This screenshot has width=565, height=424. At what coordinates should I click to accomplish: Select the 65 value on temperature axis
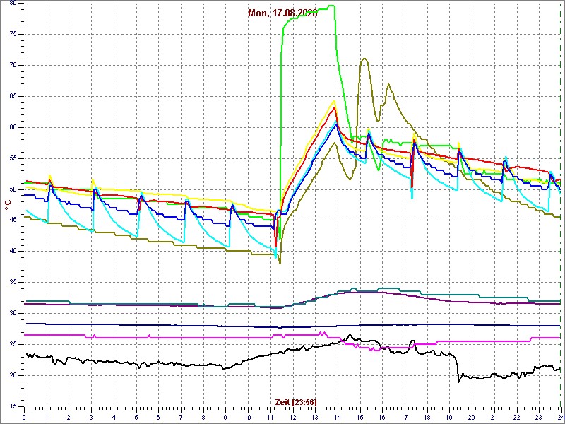point(13,96)
